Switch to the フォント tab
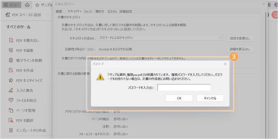Screen dimensions: 278x139 tap(88, 11)
